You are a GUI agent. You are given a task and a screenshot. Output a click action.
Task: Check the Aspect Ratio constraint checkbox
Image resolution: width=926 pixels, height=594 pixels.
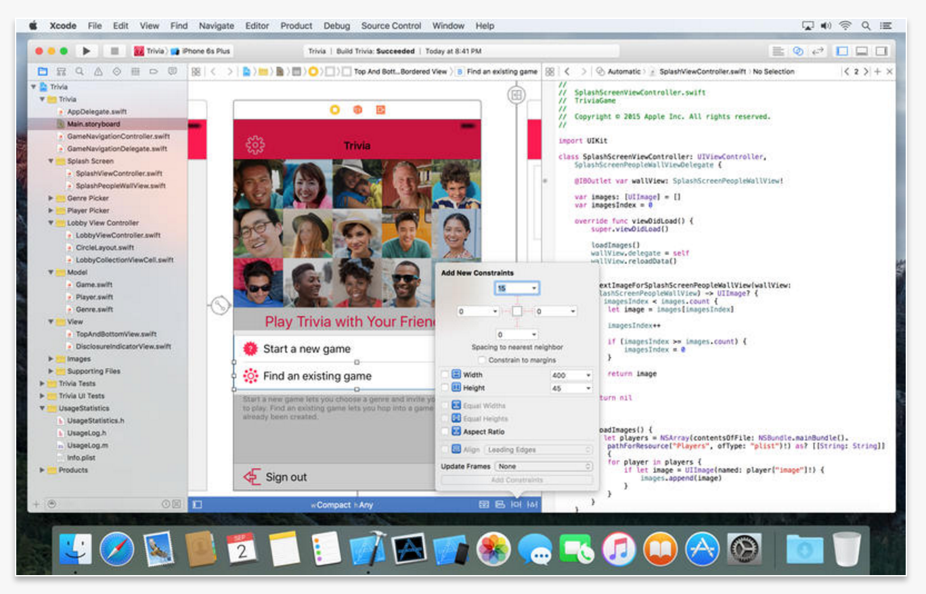(x=445, y=432)
